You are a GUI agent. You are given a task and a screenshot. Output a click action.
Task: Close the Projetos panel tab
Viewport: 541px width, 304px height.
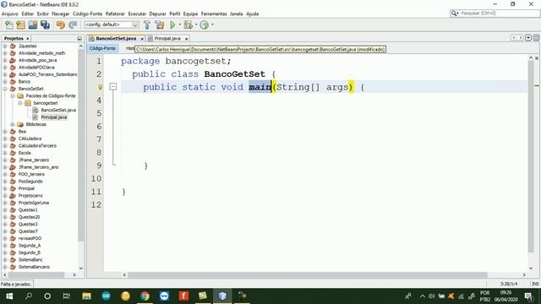[x=28, y=39]
